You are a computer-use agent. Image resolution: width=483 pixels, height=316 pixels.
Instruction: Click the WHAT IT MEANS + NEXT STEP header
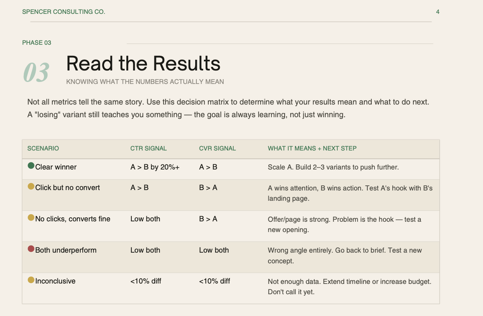pyautogui.click(x=312, y=148)
